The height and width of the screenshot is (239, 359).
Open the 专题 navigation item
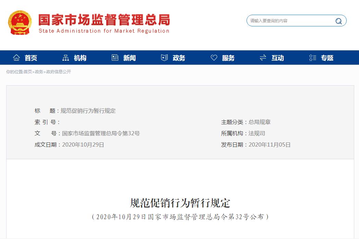point(327,58)
